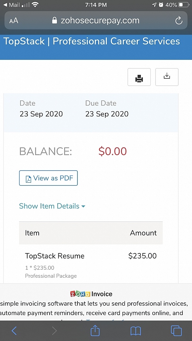Tap the Safari back arrow
This screenshot has width=192, height=341.
coord(14,331)
